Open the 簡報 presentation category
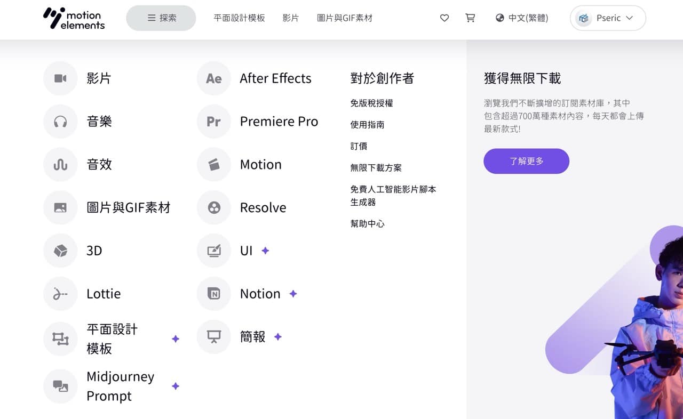 click(x=252, y=337)
